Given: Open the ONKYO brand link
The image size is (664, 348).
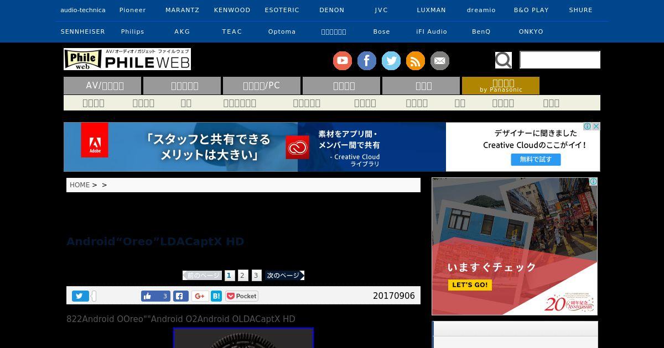Looking at the screenshot, I should coord(531,31).
